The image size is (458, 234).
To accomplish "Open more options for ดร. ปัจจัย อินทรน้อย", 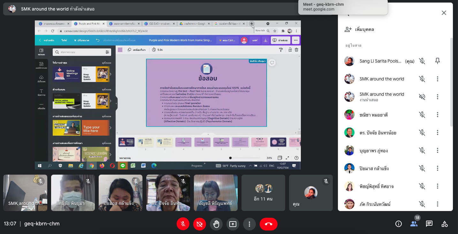I will tap(438, 132).
